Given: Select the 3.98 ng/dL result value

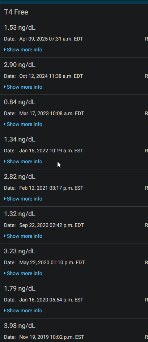Looking at the screenshot, I should pos(20,326).
